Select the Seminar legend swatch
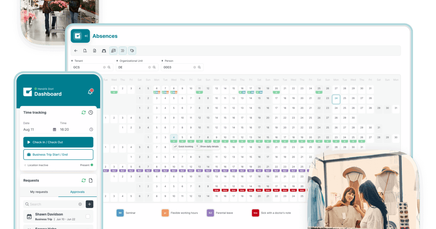436x229 pixels. click(x=120, y=213)
